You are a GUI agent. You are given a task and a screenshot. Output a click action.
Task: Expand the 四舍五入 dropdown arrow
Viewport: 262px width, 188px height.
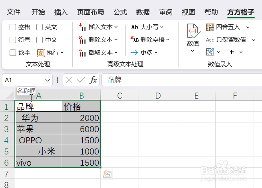248,28
